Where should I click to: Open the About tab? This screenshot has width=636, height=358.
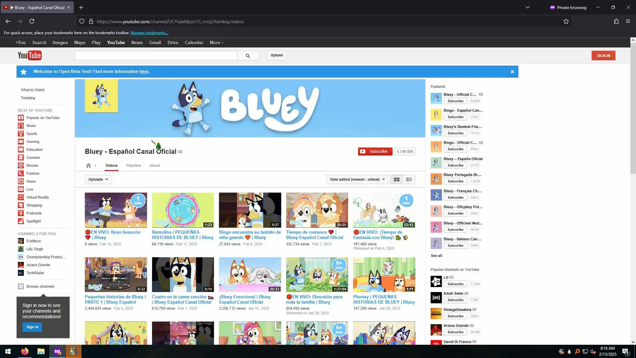154,165
